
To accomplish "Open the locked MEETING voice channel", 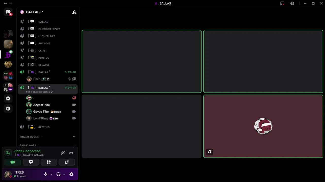I will pyautogui.click(x=48, y=127).
